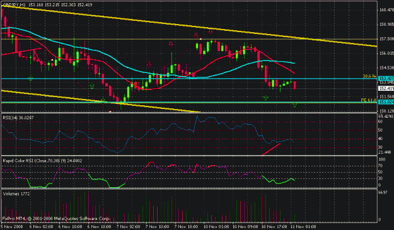Select level 40 on the RSI(14) scale
Screen dimensions: 394x230
(380, 139)
